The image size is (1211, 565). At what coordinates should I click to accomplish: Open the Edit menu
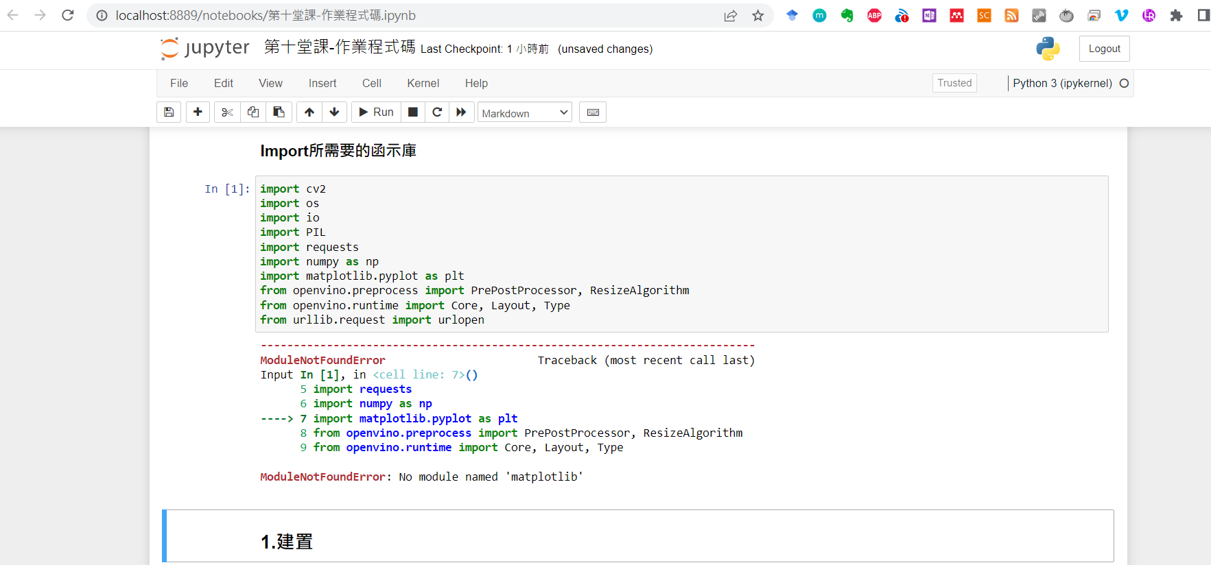[224, 83]
